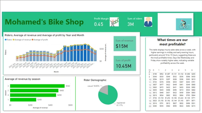The image size is (202, 113).
Task: Click the sort arrow under hr header
Action: (150, 72)
